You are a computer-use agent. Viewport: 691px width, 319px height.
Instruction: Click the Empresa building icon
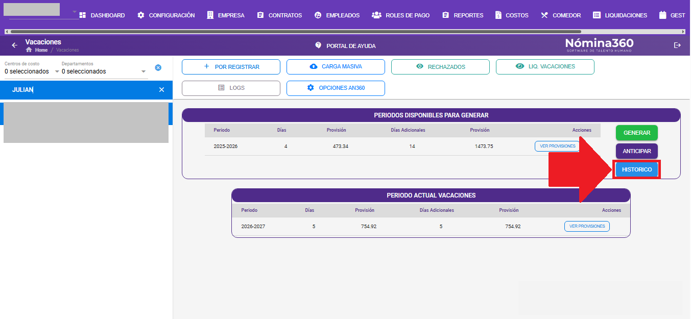(210, 15)
